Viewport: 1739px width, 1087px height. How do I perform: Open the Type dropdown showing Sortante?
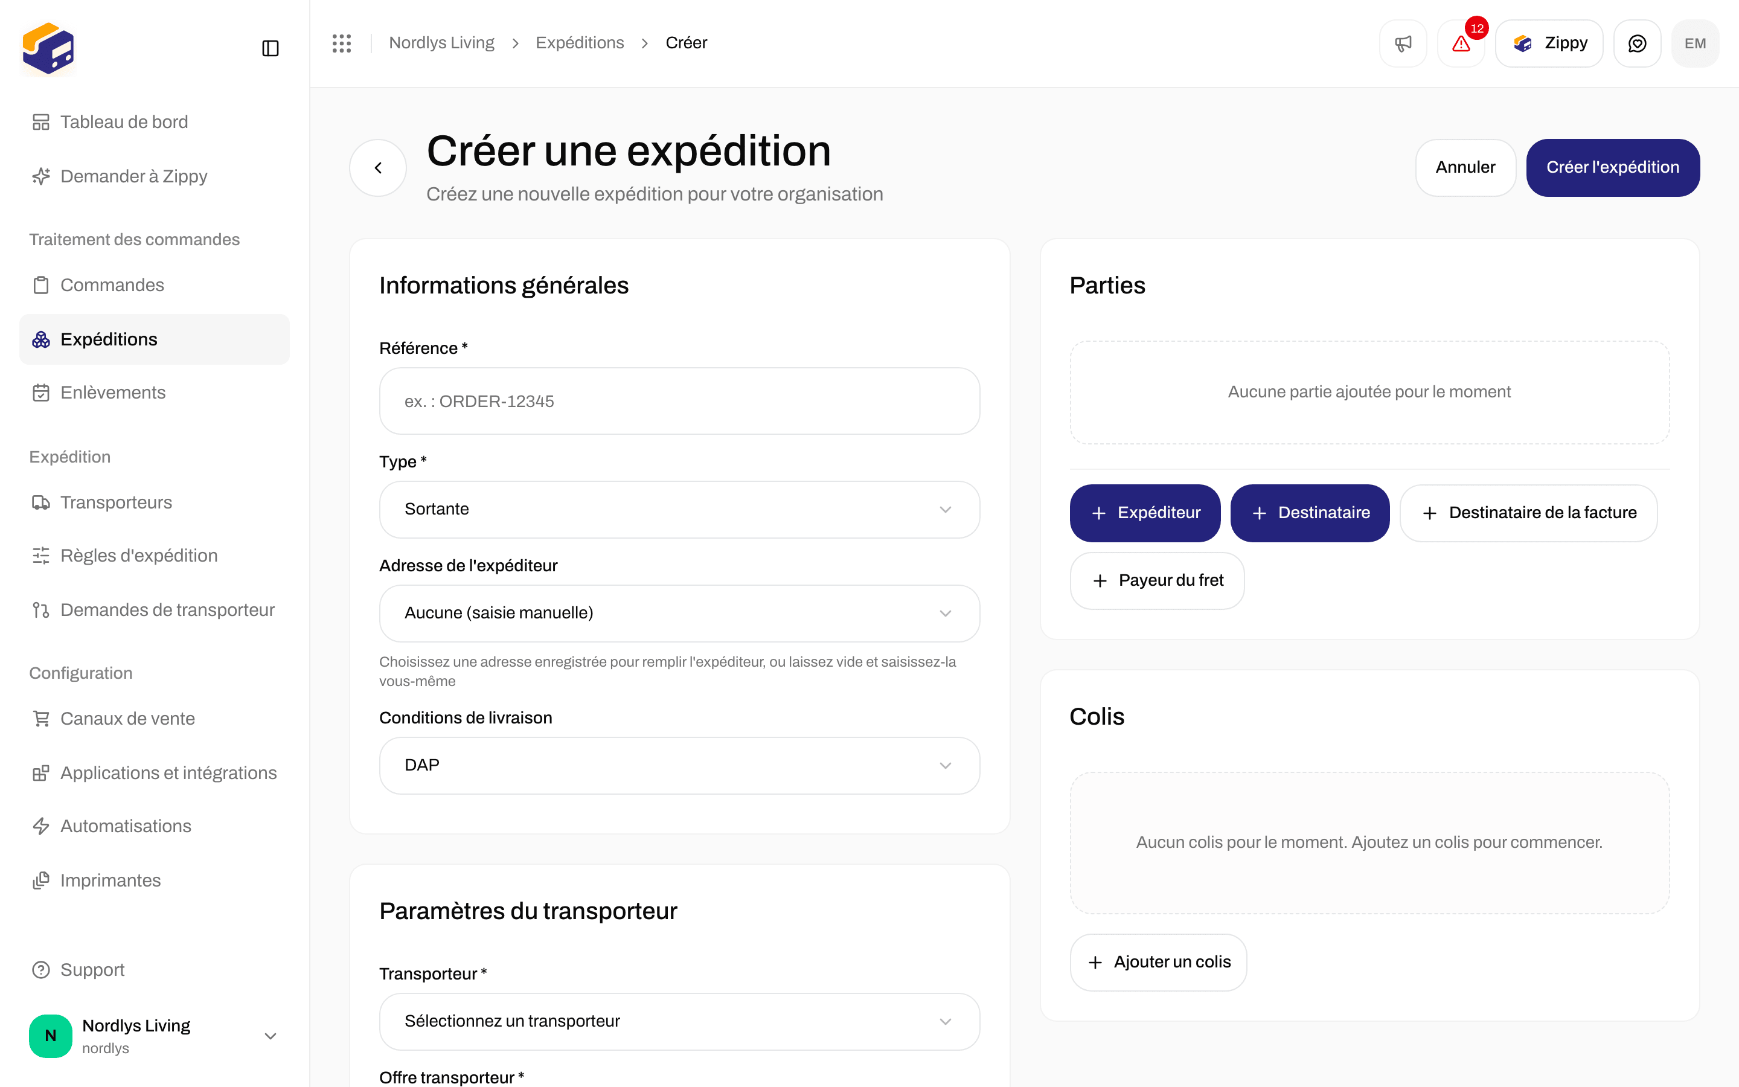679,509
